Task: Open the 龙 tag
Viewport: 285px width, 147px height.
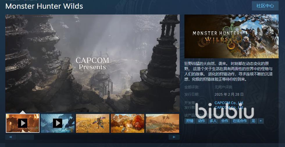Action: (253, 121)
